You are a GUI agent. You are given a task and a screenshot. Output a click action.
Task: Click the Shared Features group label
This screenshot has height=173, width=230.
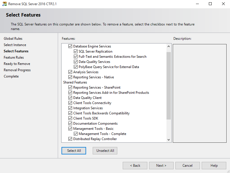(x=75, y=82)
